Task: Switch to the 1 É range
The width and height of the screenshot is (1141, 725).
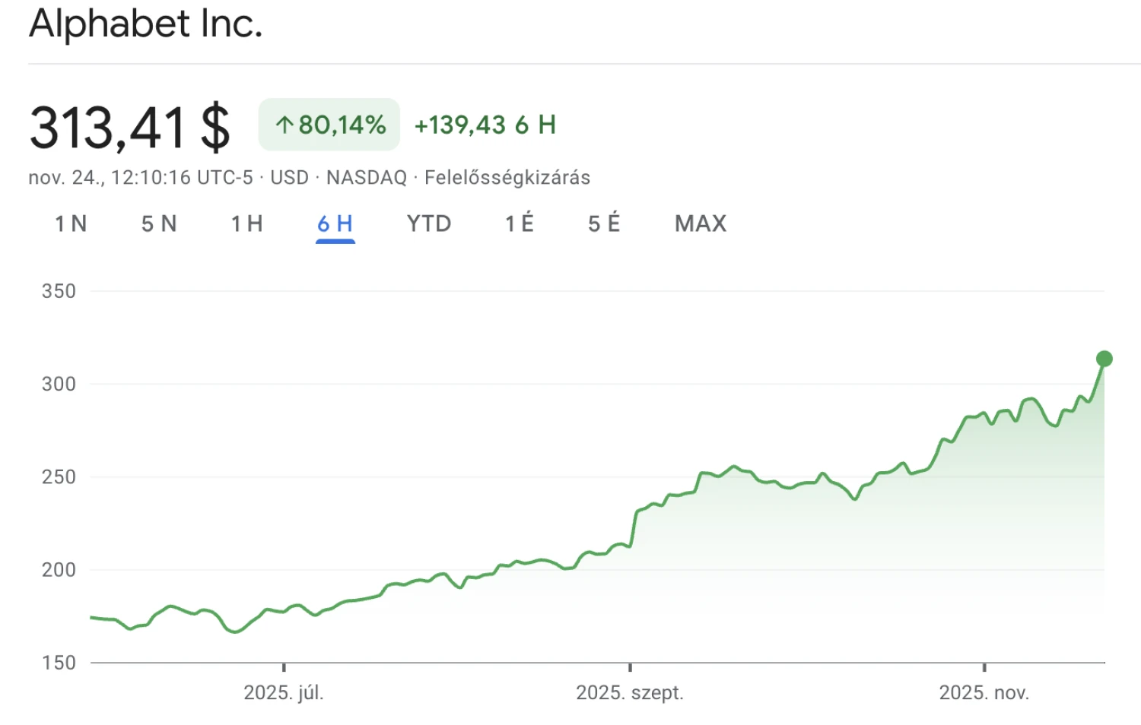Action: pos(520,223)
